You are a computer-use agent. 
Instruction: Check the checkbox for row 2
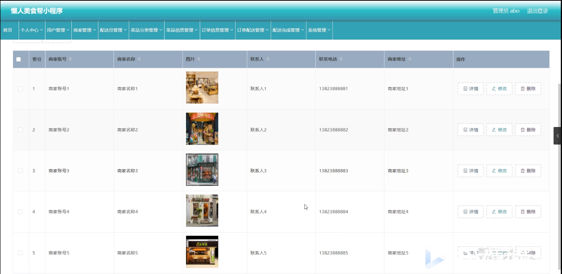point(20,130)
